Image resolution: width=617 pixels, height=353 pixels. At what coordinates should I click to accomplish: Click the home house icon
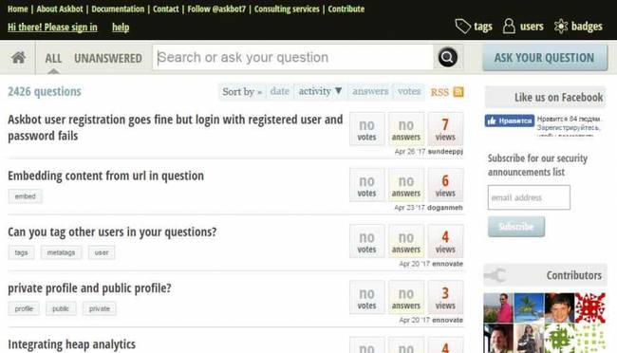[x=18, y=58]
